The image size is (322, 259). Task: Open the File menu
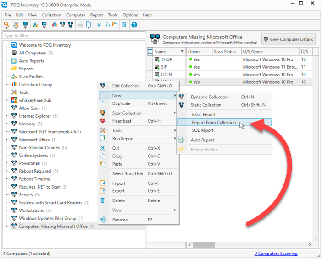tap(8, 15)
